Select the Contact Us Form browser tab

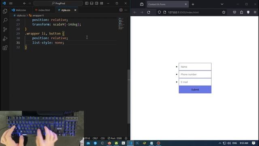click(x=166, y=4)
